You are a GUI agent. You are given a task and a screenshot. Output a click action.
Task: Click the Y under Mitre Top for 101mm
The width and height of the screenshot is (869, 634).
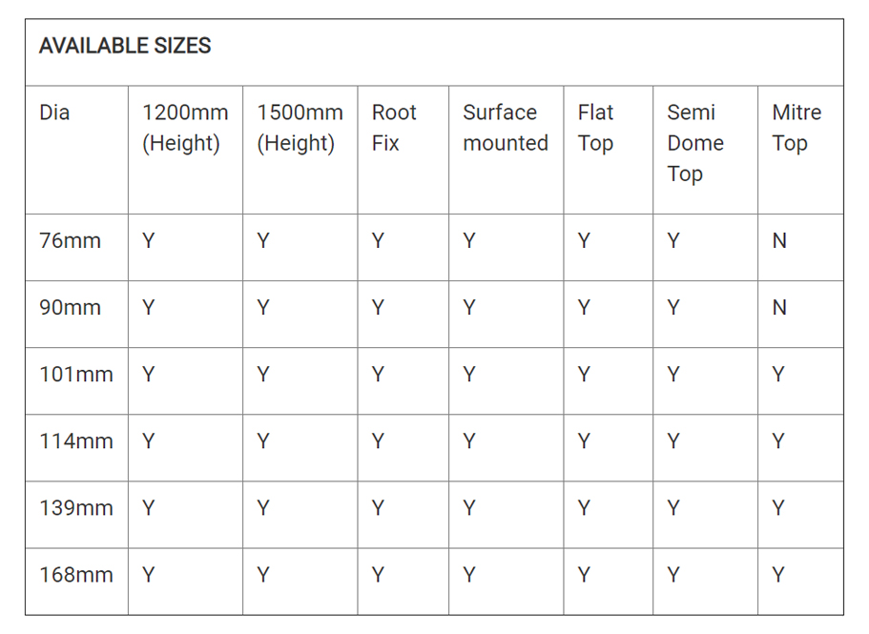[778, 375]
